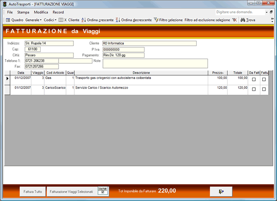277x201 pixels.
Task: Open Trova binoculars search
Action: (243, 20)
